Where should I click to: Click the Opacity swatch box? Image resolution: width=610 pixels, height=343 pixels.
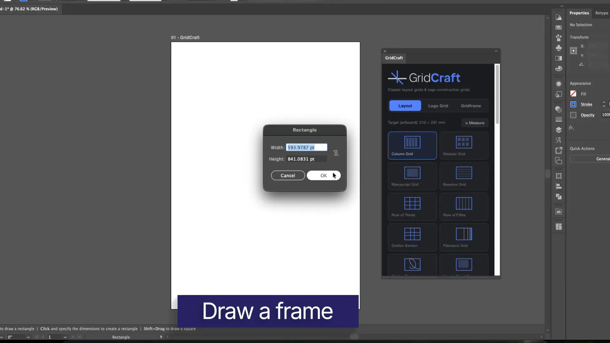[573, 115]
